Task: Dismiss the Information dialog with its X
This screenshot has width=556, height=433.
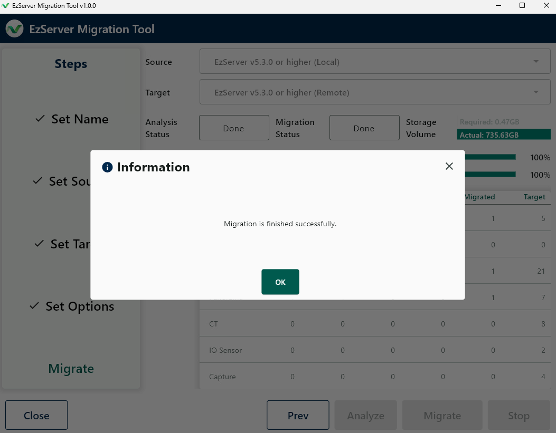Action: [449, 166]
